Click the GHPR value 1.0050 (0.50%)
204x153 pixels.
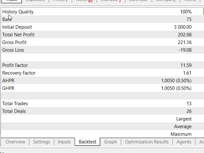click(176, 88)
